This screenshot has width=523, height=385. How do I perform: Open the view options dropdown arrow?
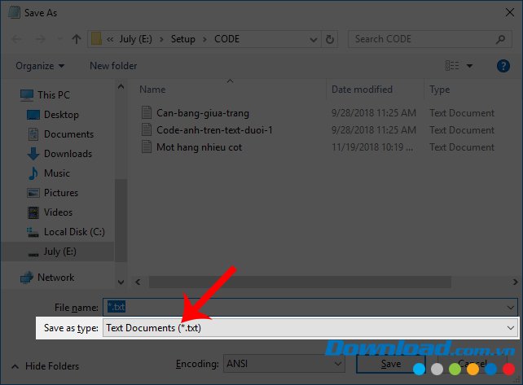[x=469, y=66]
